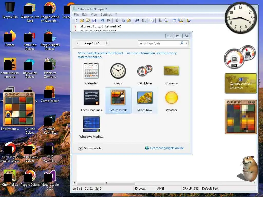Select the Peggle Nights Deluxe desktop icon
Image resolution: width=263 pixels, height=197 pixels.
tap(50, 40)
